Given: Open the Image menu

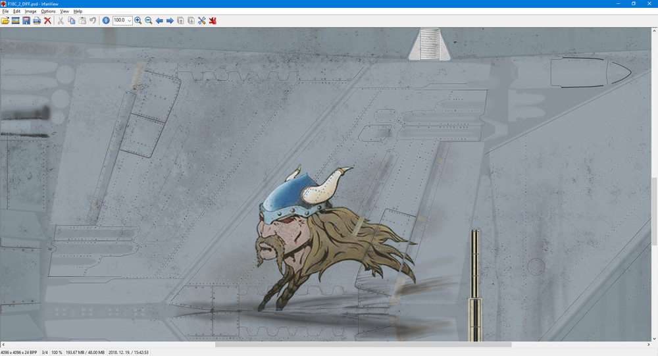Looking at the screenshot, I should pos(30,11).
